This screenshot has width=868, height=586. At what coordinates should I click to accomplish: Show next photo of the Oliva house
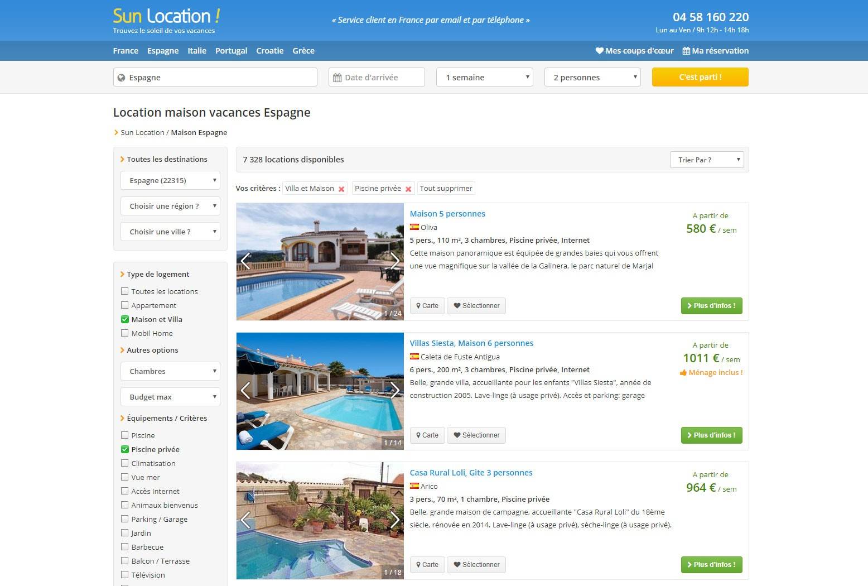coord(394,261)
